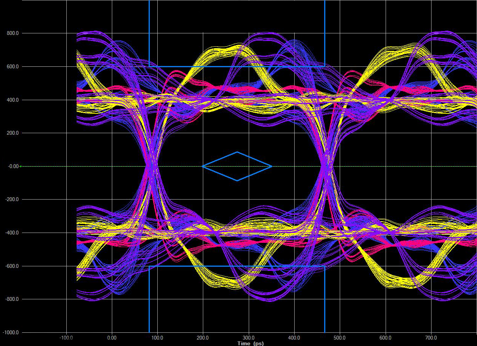Click the 600.0 time axis label
Image resolution: width=477 pixels, height=346 pixels.
pyautogui.click(x=386, y=337)
